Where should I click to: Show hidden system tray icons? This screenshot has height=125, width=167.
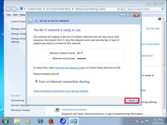coord(128,121)
